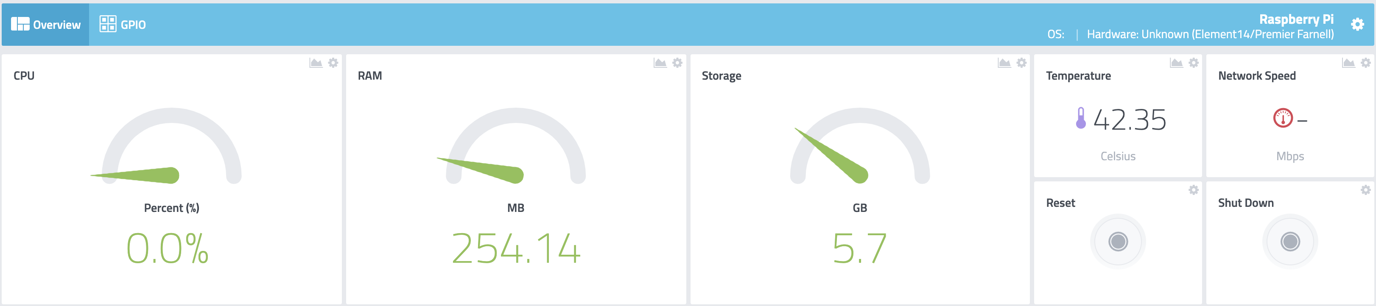Open the Raspberry Pi device settings gear
This screenshot has width=1376, height=306.
(1357, 25)
